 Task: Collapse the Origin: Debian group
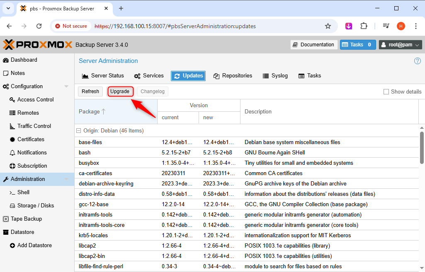tap(79, 131)
